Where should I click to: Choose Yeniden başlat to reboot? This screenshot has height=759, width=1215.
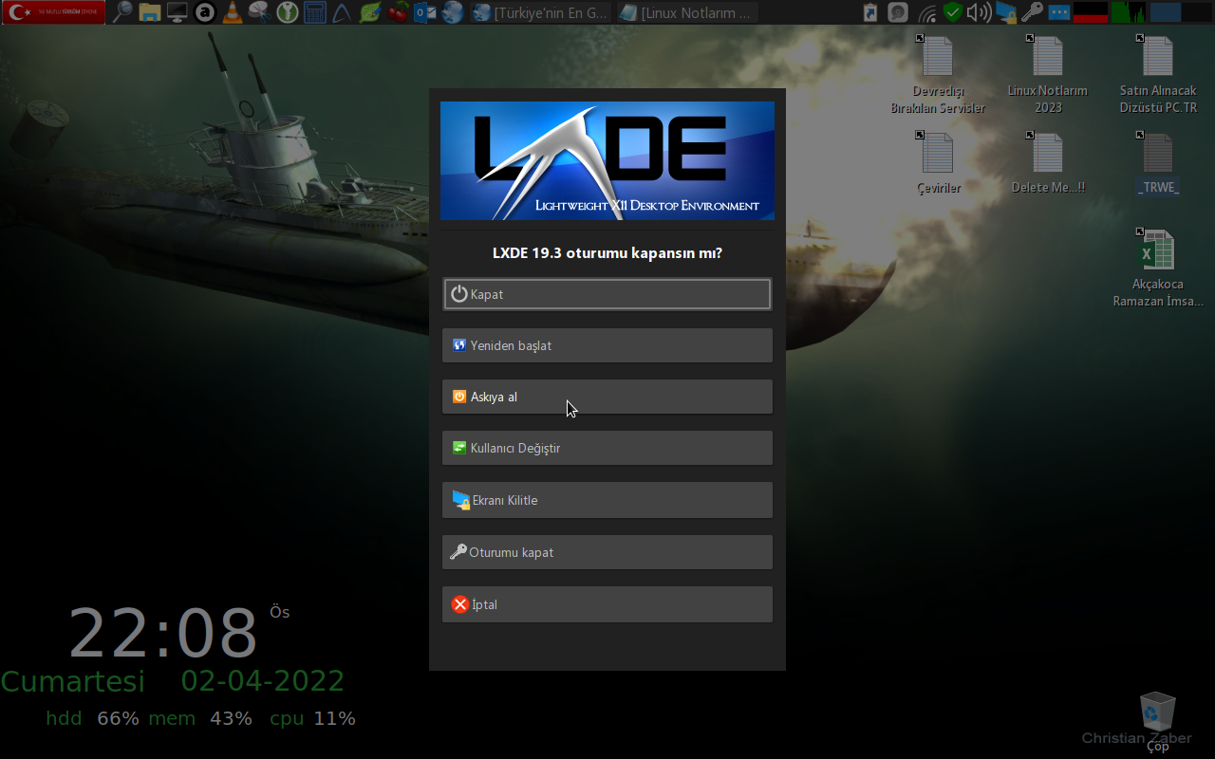607,345
